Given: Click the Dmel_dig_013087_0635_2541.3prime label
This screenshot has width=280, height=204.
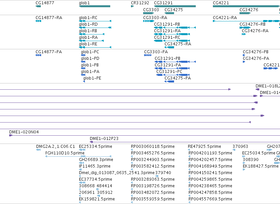Looking at the screenshot, I should (116, 173).
